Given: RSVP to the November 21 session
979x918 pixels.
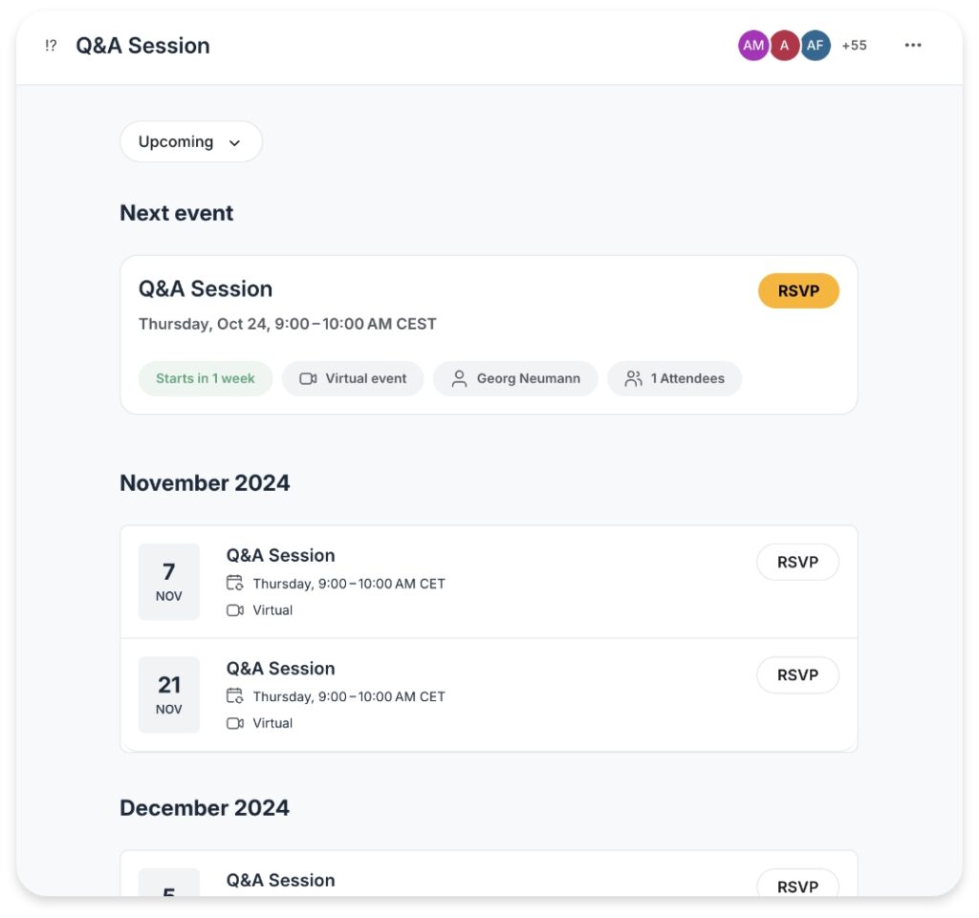Looking at the screenshot, I should 797,674.
